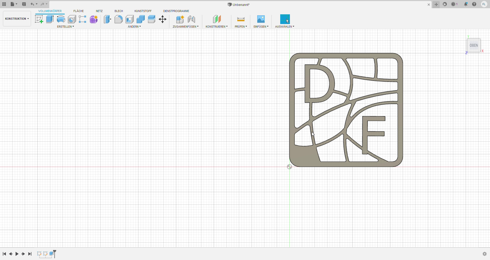Toggle the Auswählen selection tool
The width and height of the screenshot is (490, 260).
tap(285, 19)
